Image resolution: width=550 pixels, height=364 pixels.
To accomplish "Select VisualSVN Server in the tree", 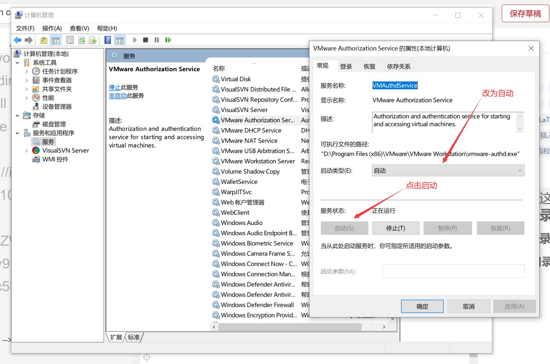I will [x=66, y=151].
